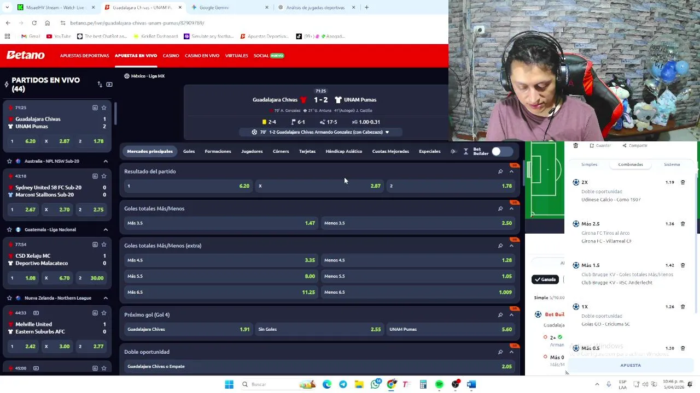Pin the Goles totales Más/Menos market

pos(500,209)
